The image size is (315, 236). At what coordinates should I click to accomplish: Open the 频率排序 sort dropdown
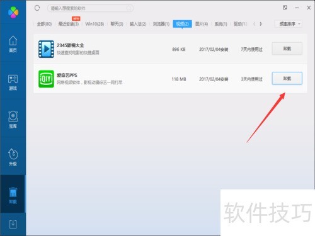click(x=289, y=24)
